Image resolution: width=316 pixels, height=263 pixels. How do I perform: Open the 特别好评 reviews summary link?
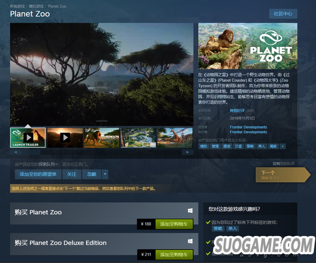[237, 111]
